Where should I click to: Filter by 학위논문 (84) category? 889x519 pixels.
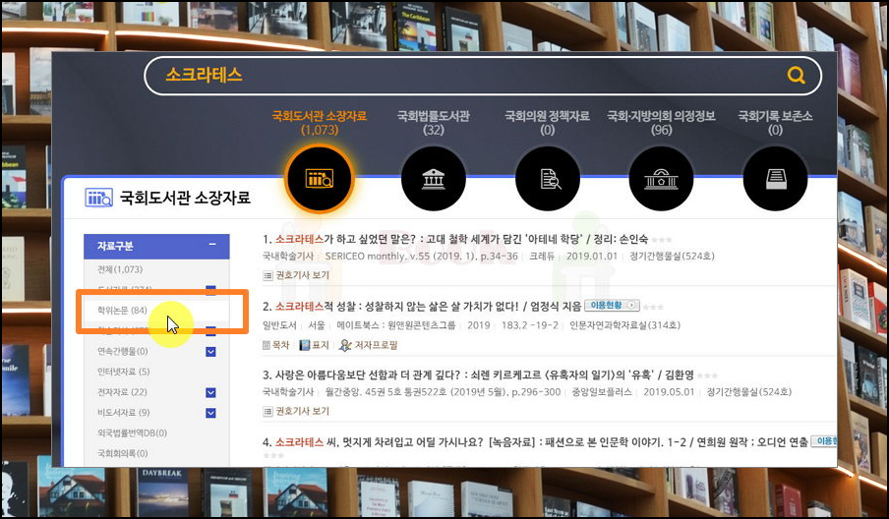[x=123, y=311]
